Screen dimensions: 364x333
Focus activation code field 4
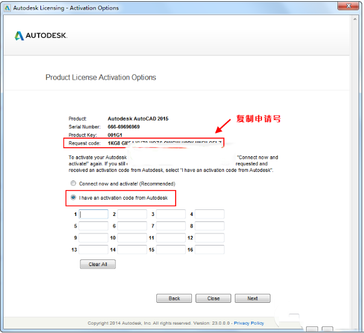(209, 214)
